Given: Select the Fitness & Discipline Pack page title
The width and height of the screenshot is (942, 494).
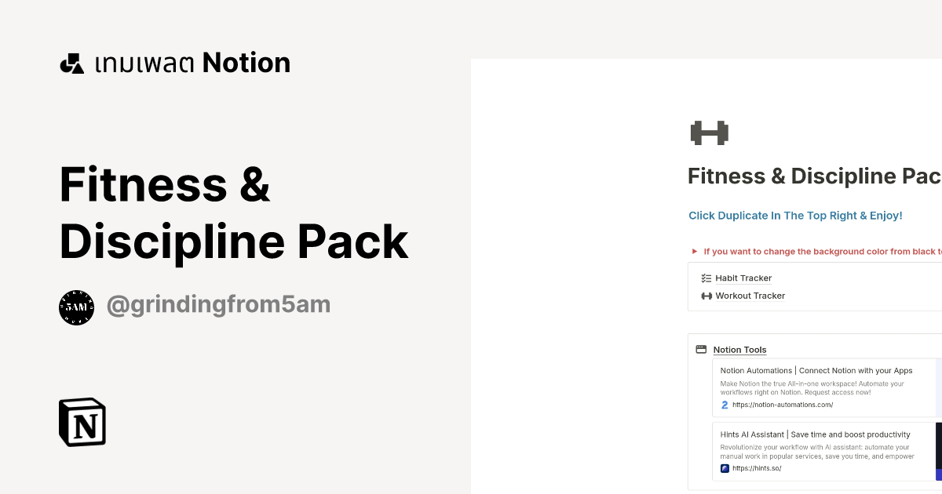Looking at the screenshot, I should point(814,176).
